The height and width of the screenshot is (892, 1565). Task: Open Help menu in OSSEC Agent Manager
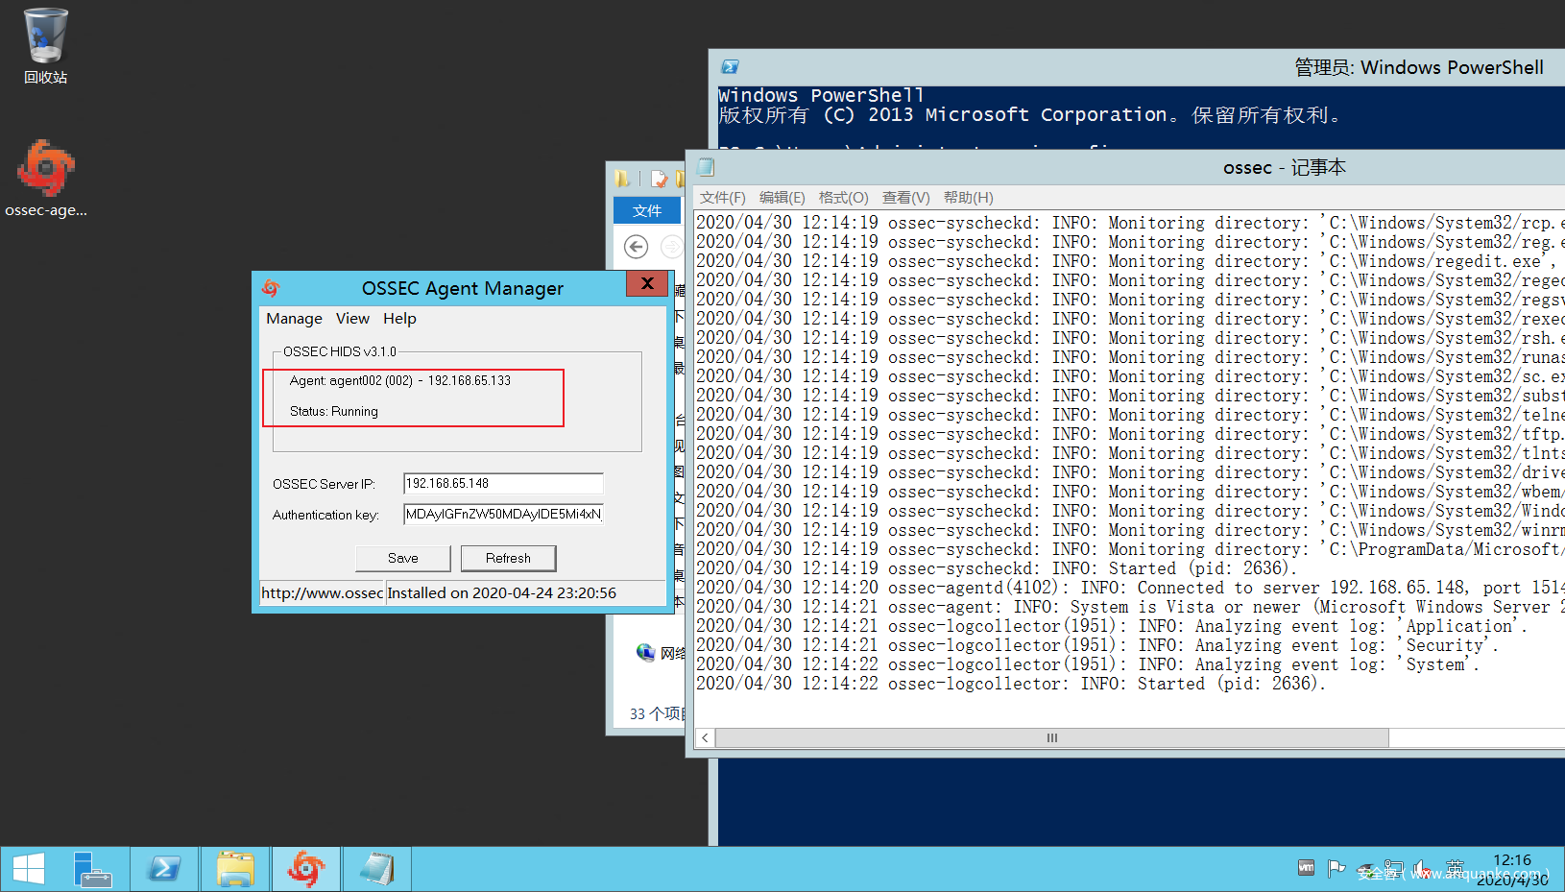pos(399,319)
